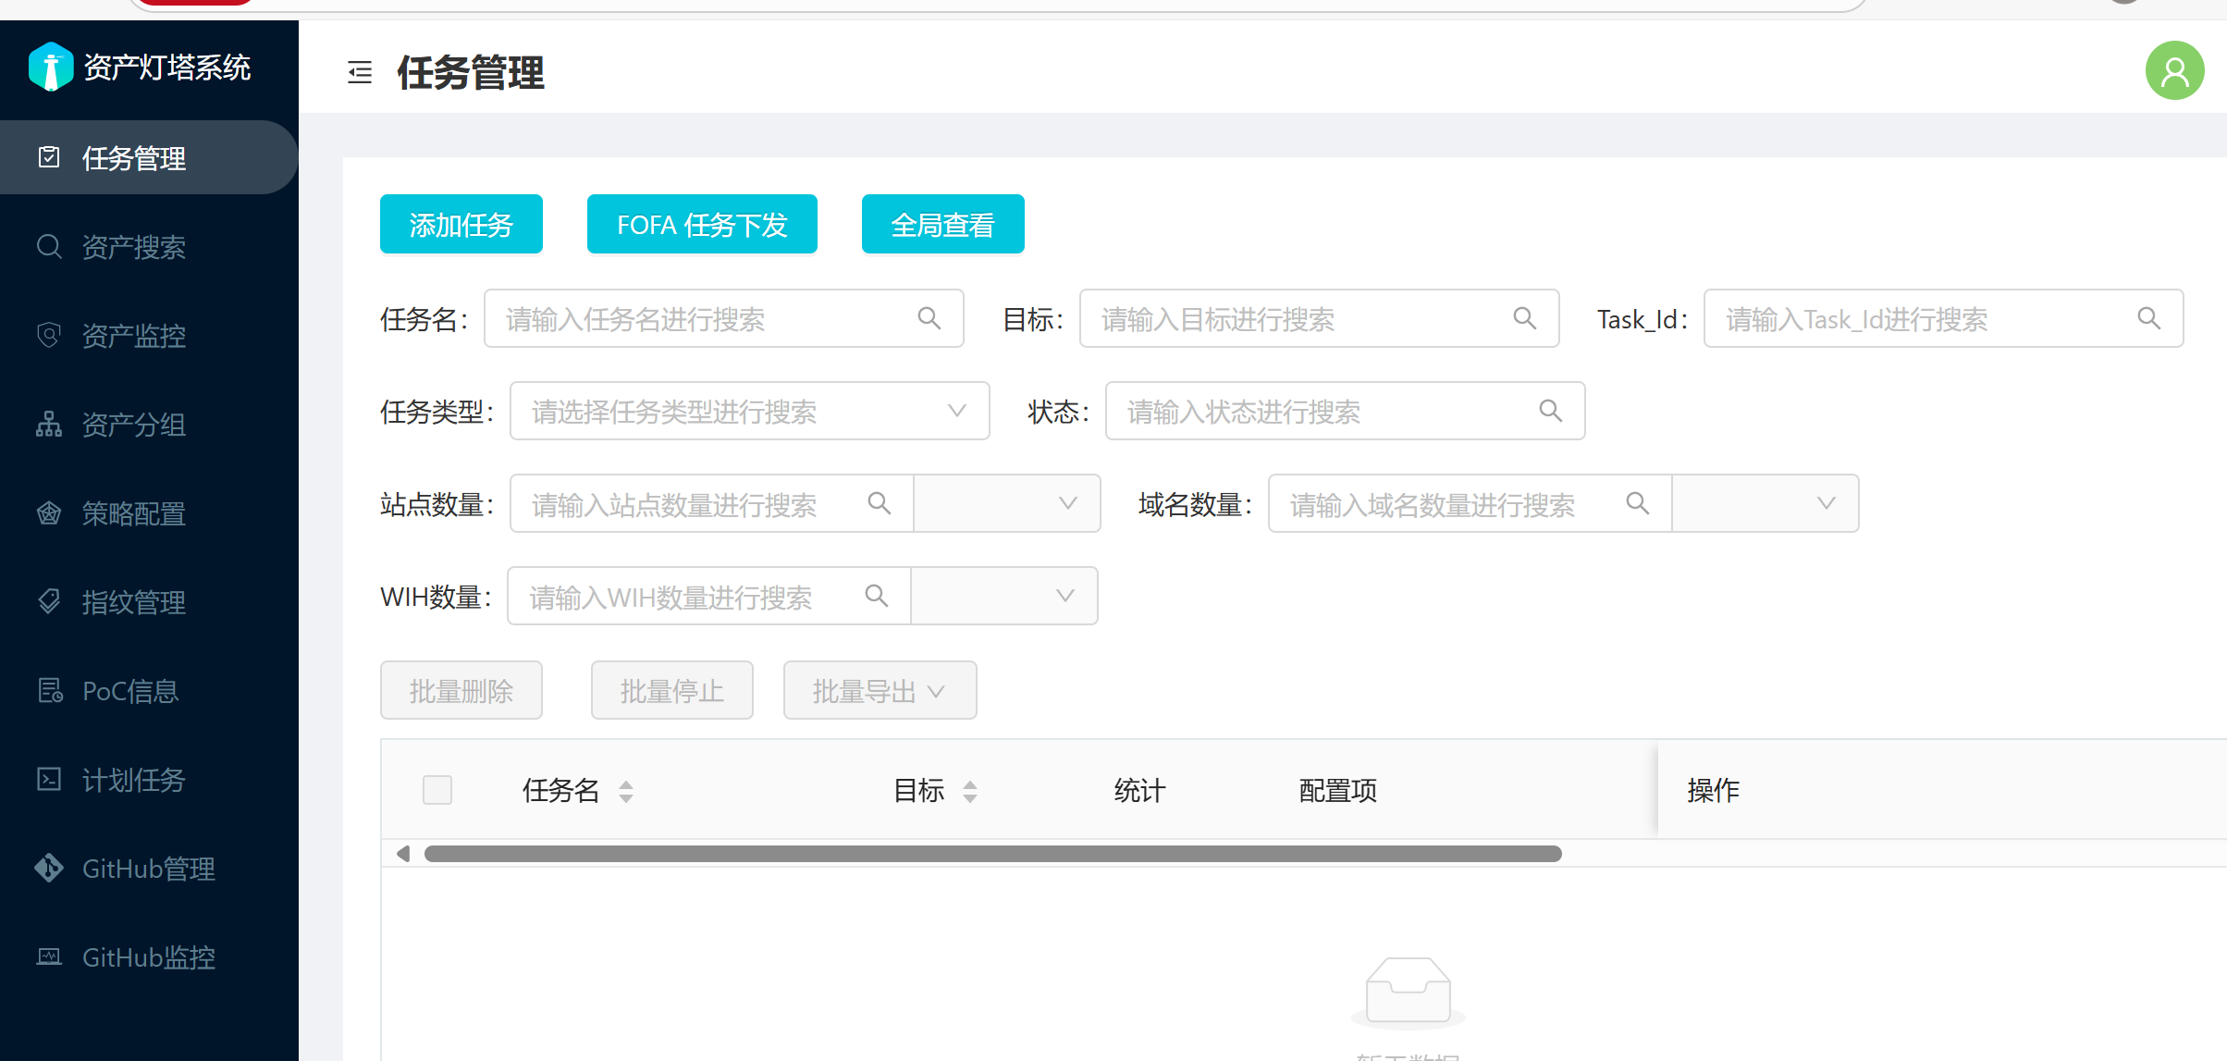Sort the table by 目标 column
The height and width of the screenshot is (1061, 2227).
pyautogui.click(x=969, y=791)
